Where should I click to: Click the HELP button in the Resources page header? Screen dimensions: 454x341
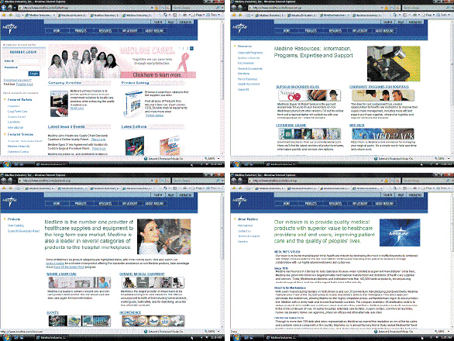click(x=401, y=22)
